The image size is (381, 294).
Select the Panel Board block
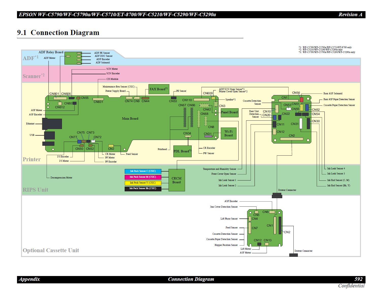tap(229, 113)
